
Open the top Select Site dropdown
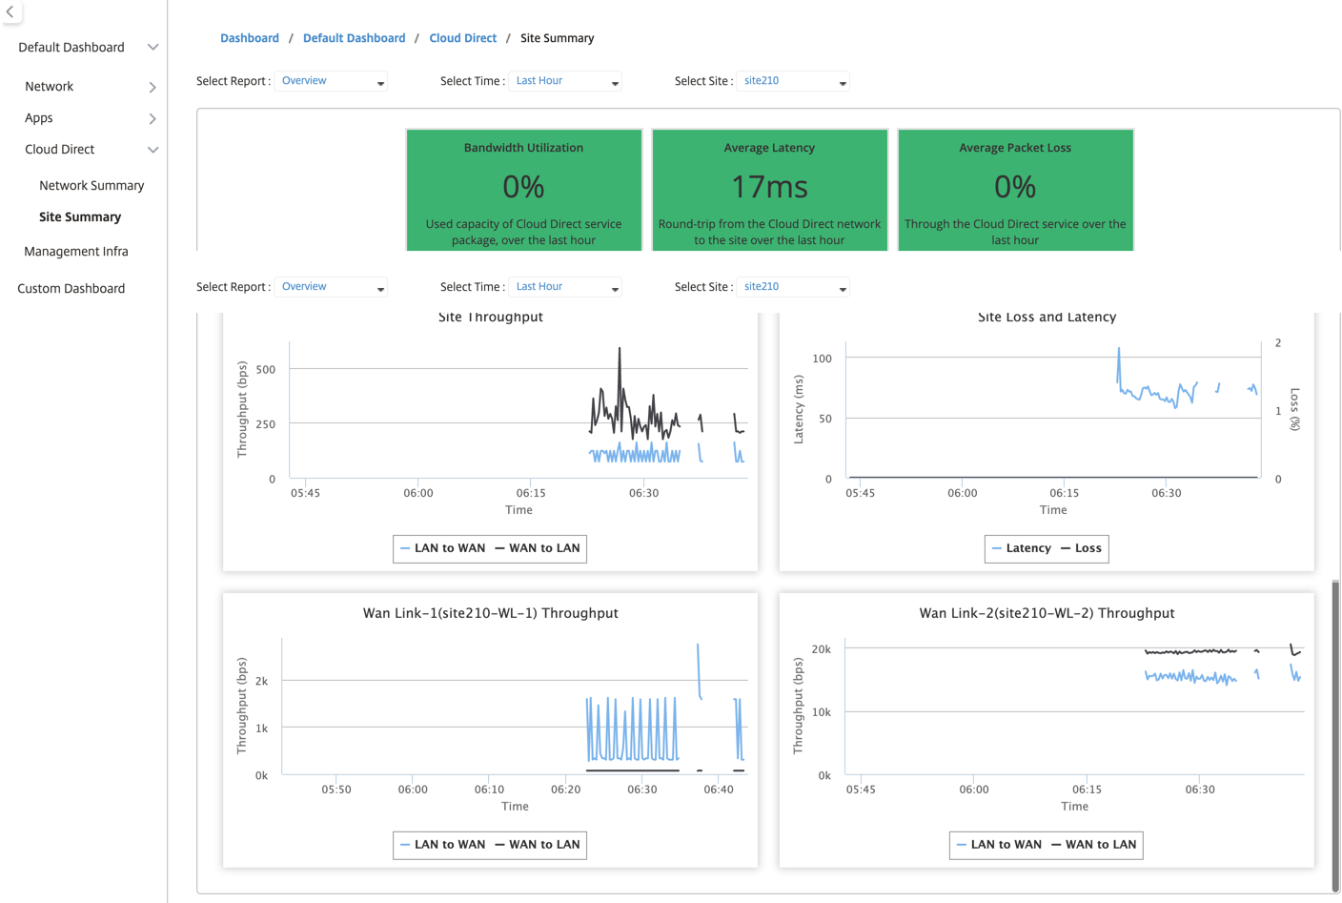click(793, 81)
